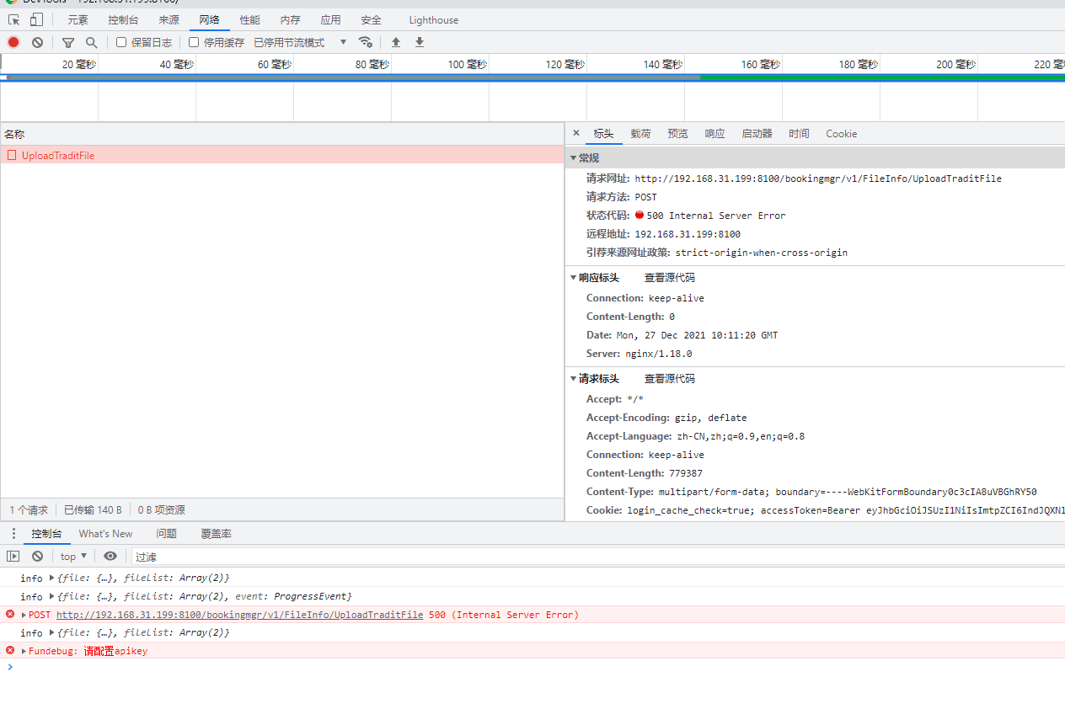Viewport: 1065px width, 709px height.
Task: Enable the 保留日志 checkbox
Action: tap(121, 42)
